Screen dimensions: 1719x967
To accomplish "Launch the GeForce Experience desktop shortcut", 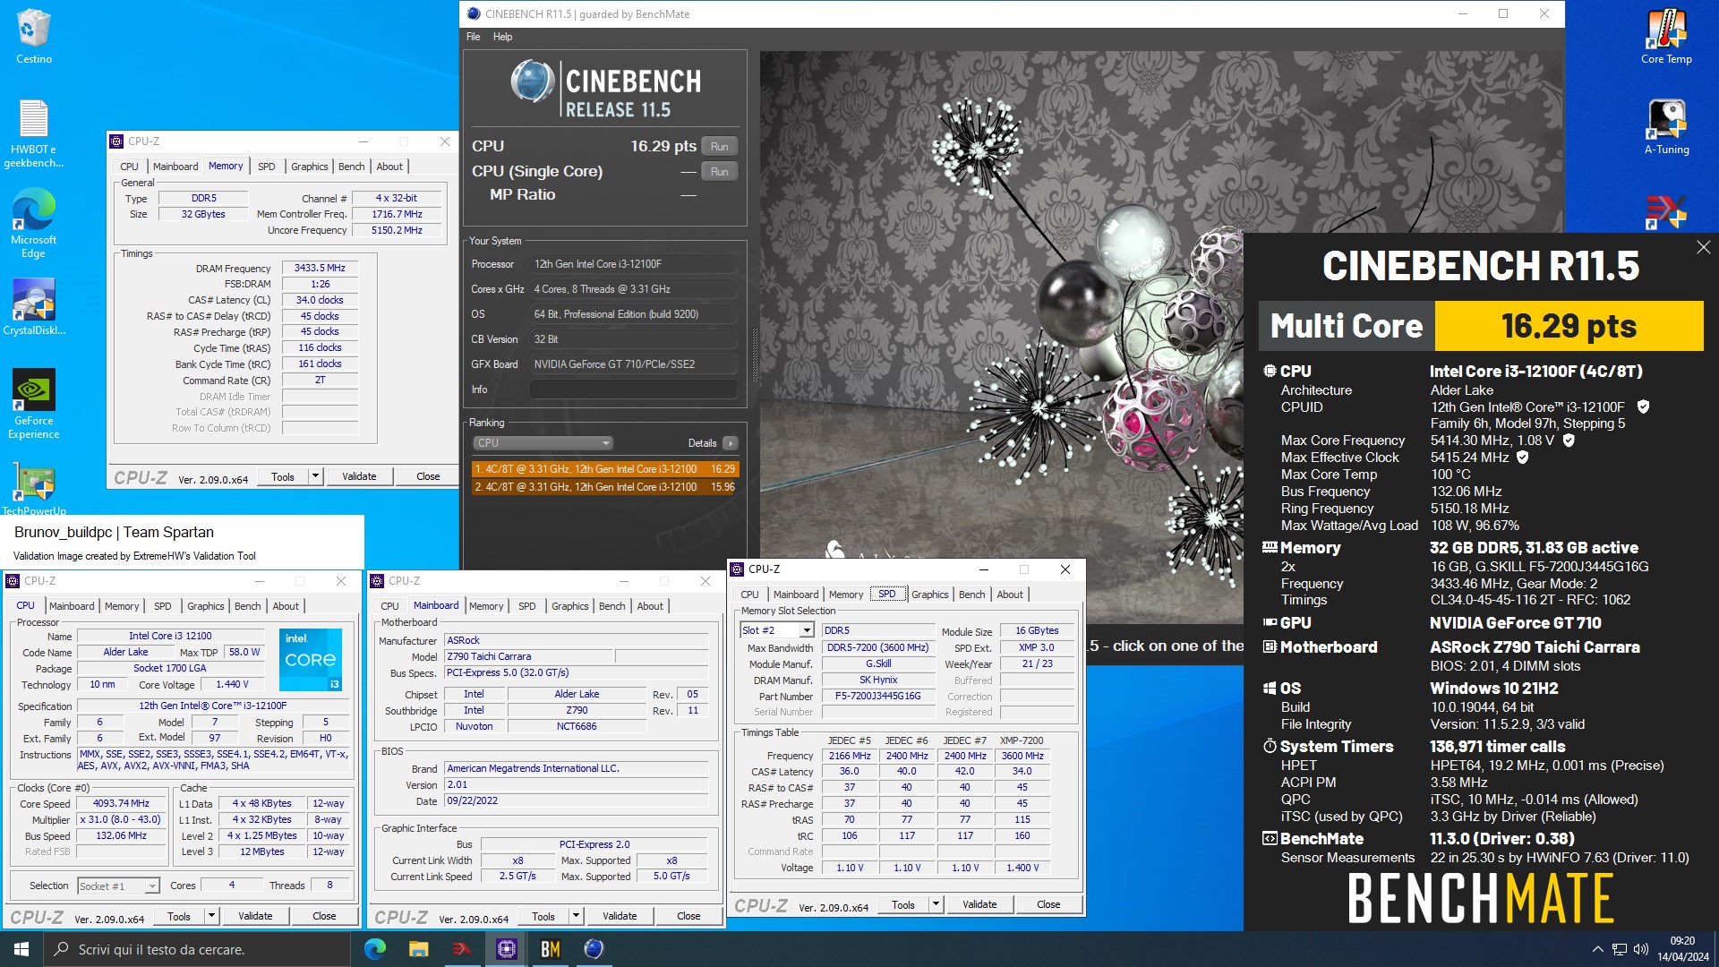I will 33,404.
